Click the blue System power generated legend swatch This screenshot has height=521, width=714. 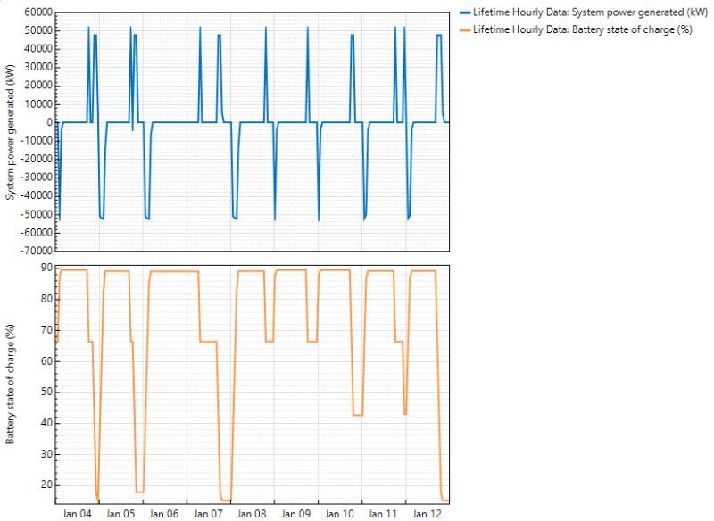464,13
